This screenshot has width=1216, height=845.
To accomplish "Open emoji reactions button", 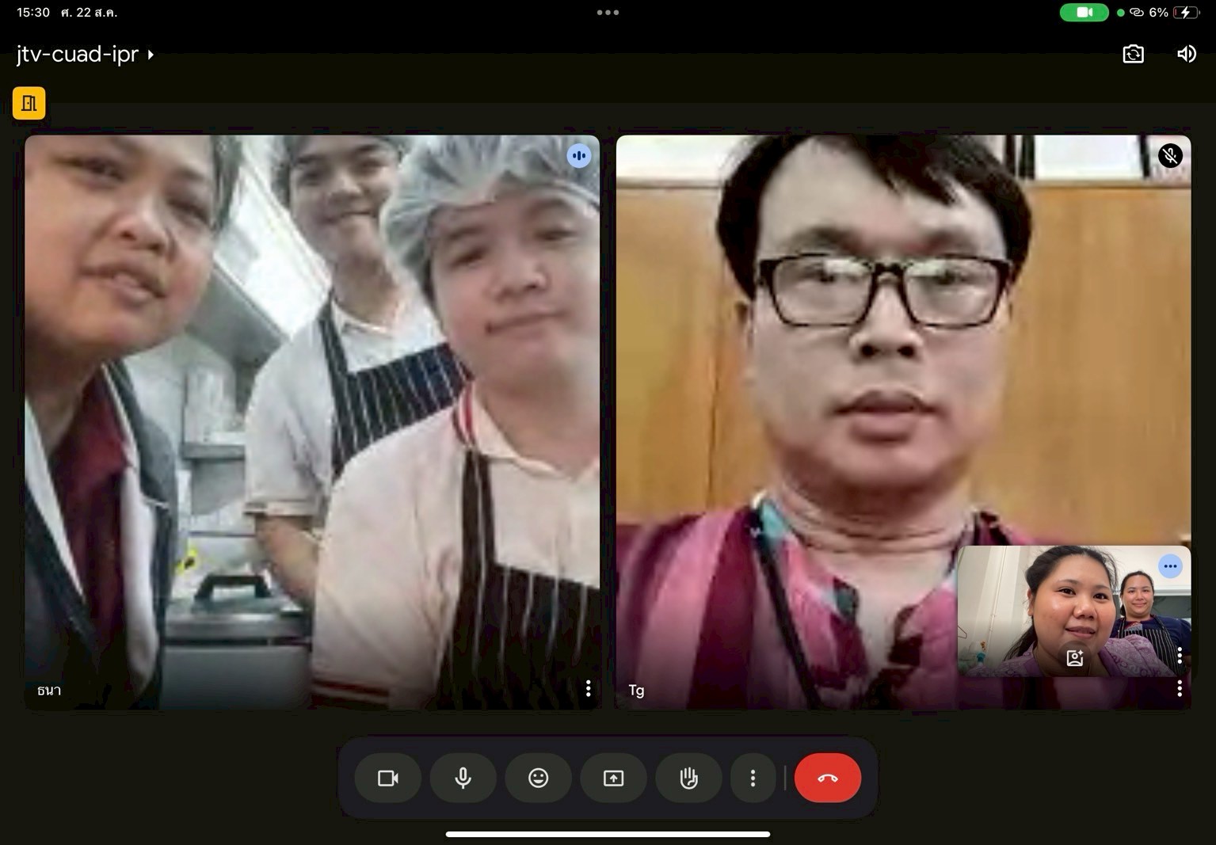I will tap(539, 778).
